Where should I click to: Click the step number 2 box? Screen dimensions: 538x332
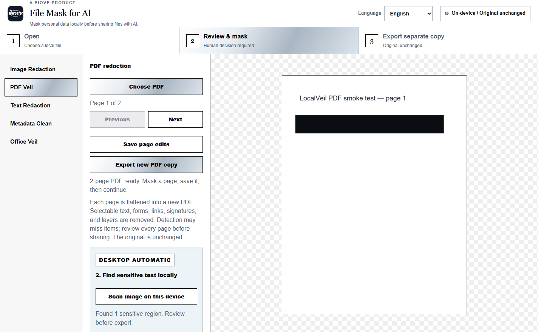pyautogui.click(x=193, y=41)
